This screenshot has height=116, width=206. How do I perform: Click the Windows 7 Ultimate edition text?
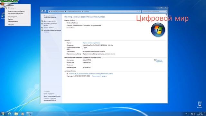[x=72, y=23]
